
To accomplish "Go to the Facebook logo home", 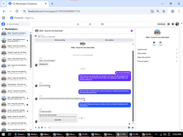I will coord(3,24).
